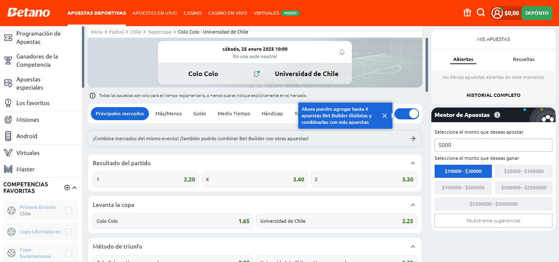This screenshot has width=559, height=262.
Task: Select the $100000 - $500000 win range
Action: tap(463, 188)
